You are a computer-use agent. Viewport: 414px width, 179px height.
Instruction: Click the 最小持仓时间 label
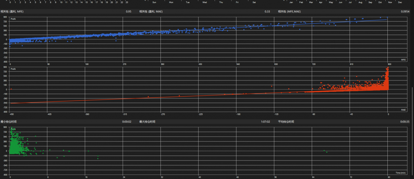9,122
